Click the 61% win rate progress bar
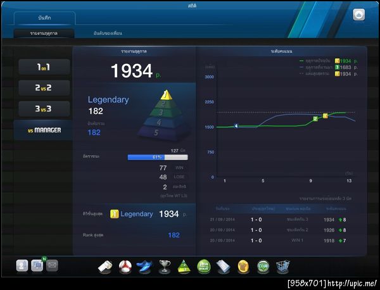Viewport: 380px width, 290px height. [x=158, y=157]
